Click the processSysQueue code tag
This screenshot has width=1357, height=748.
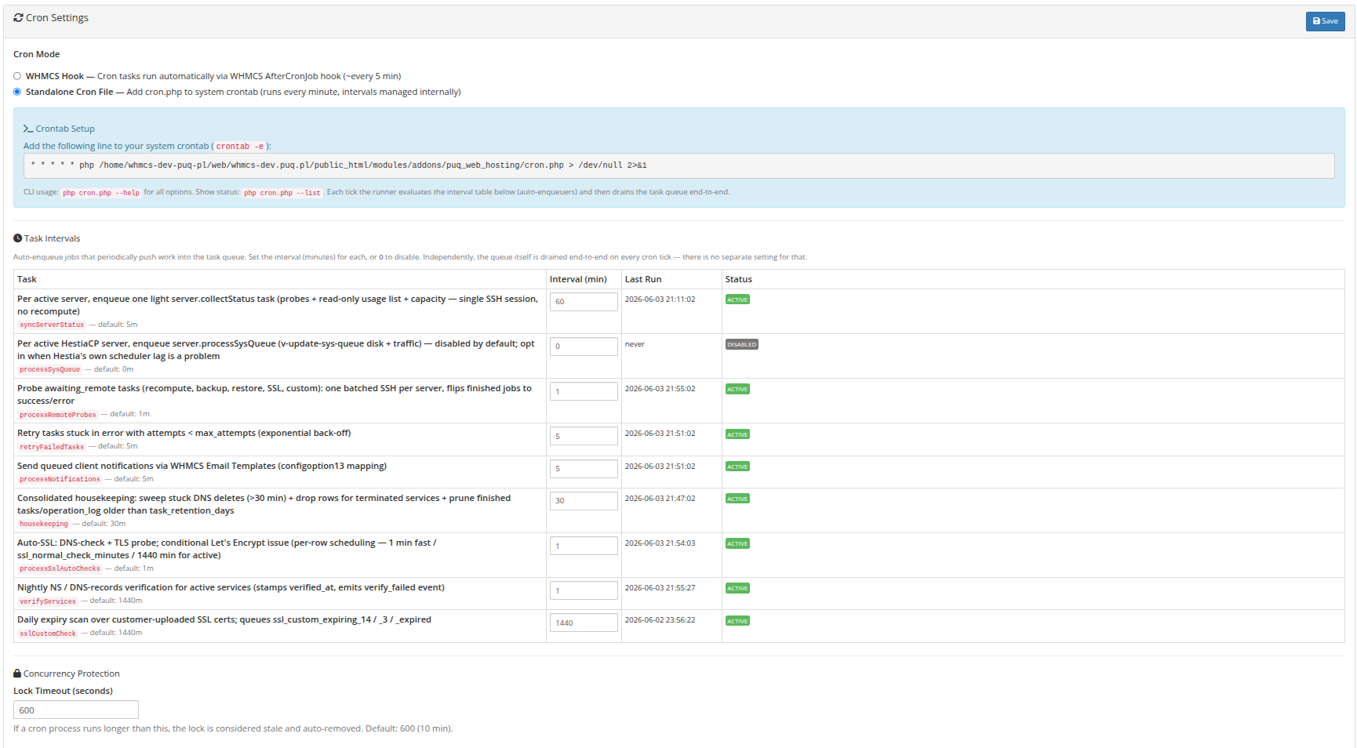(49, 369)
